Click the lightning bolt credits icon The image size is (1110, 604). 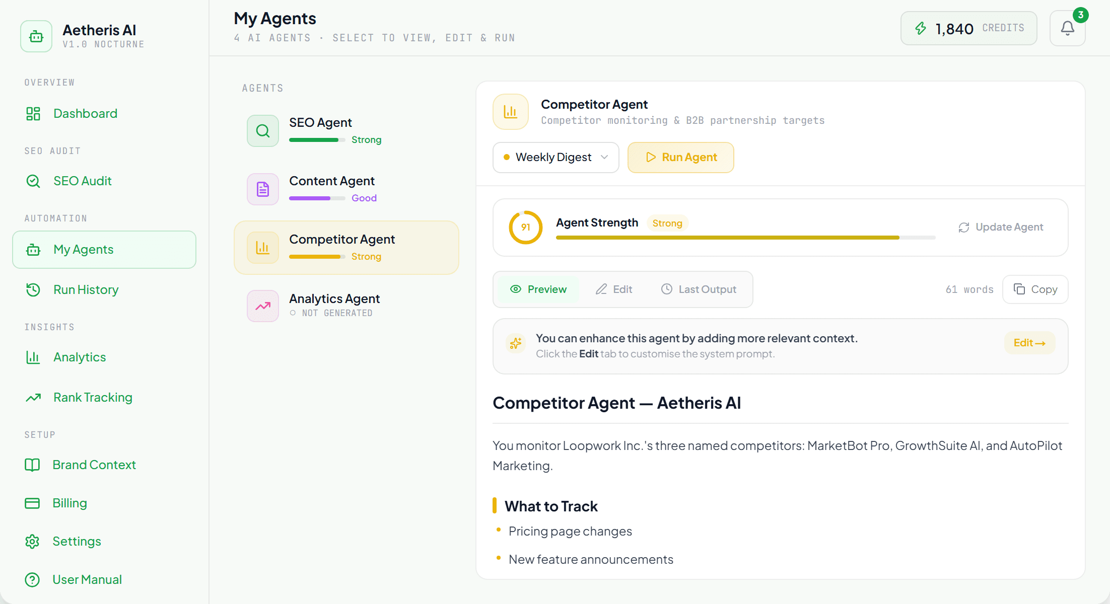(921, 28)
